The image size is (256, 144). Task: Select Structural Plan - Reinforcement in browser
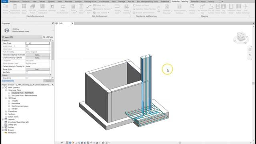click(x=24, y=96)
